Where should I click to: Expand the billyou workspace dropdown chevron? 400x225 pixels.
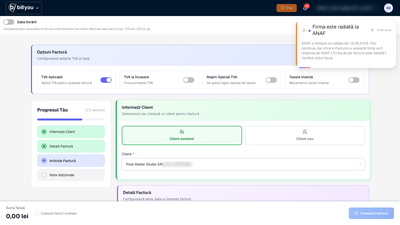tap(37, 8)
